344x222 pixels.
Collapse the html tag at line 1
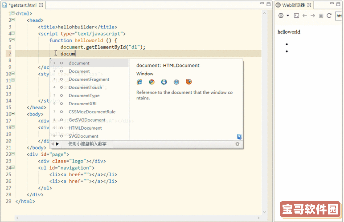coord(13,13)
